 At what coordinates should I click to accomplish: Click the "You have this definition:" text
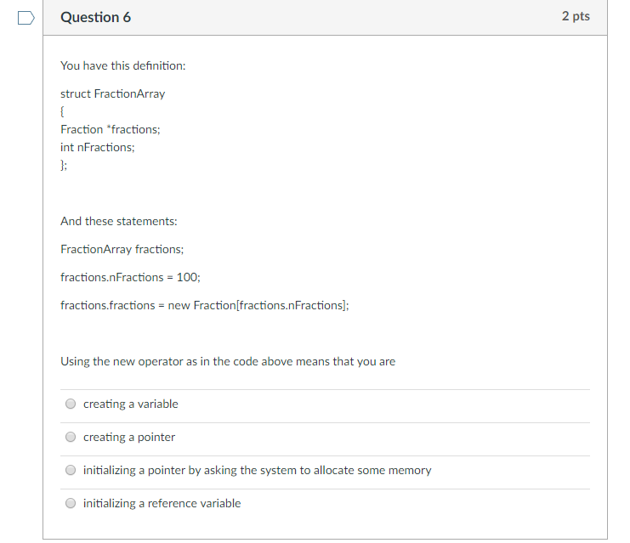click(122, 65)
